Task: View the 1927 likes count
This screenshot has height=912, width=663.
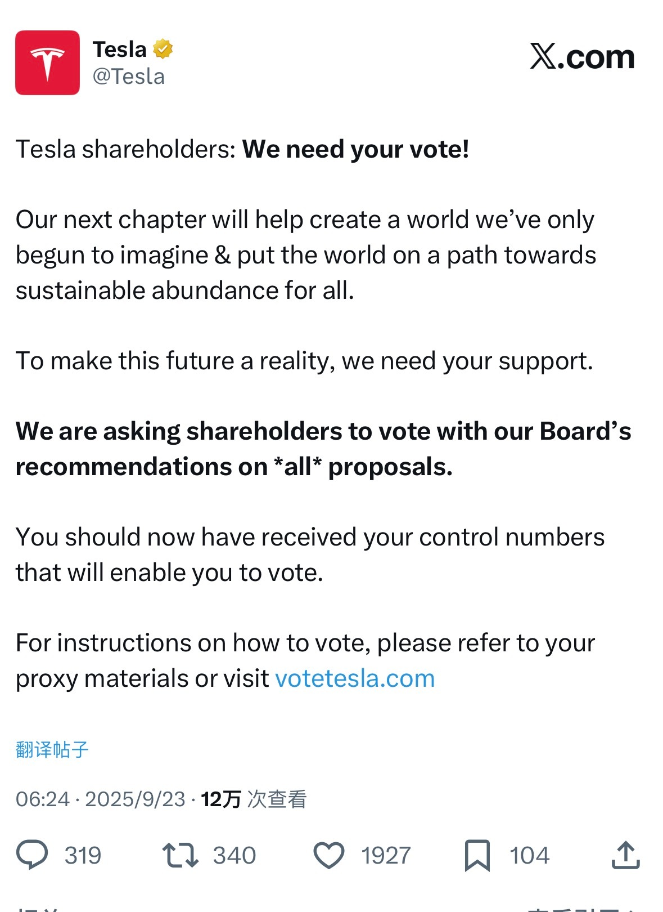Action: 386,855
